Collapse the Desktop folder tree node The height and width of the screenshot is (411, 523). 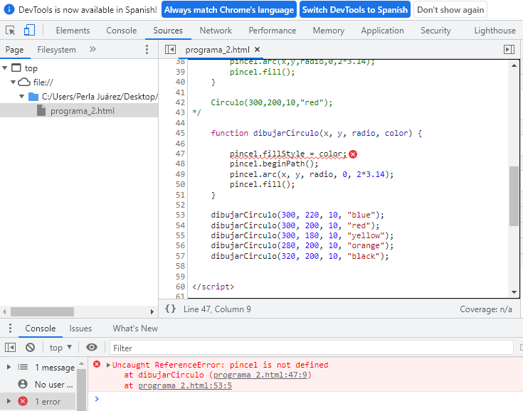21,96
